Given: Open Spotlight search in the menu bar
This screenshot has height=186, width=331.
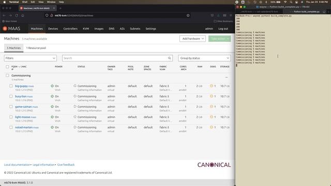Looking at the screenshot, I should click(x=291, y=2).
